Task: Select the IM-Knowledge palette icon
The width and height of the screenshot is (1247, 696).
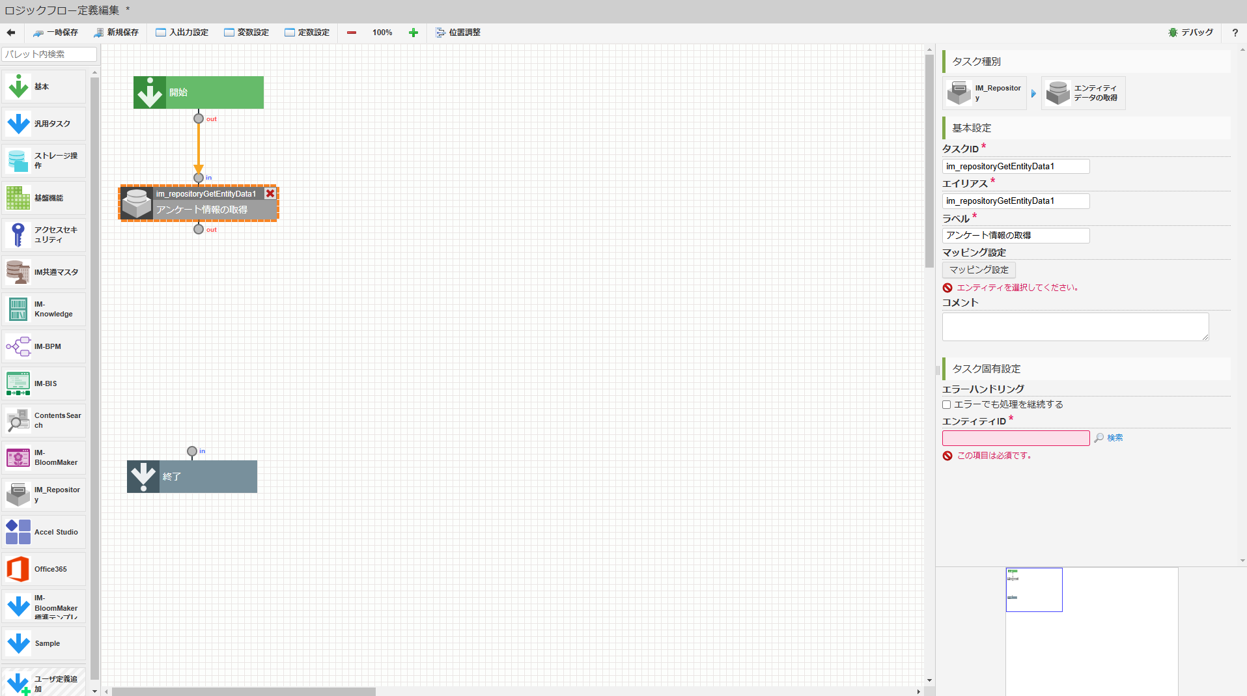Action: (18, 309)
